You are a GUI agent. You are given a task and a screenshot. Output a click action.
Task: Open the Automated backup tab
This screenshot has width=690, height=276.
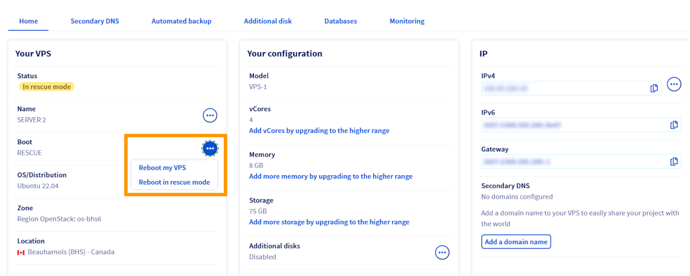tap(181, 21)
